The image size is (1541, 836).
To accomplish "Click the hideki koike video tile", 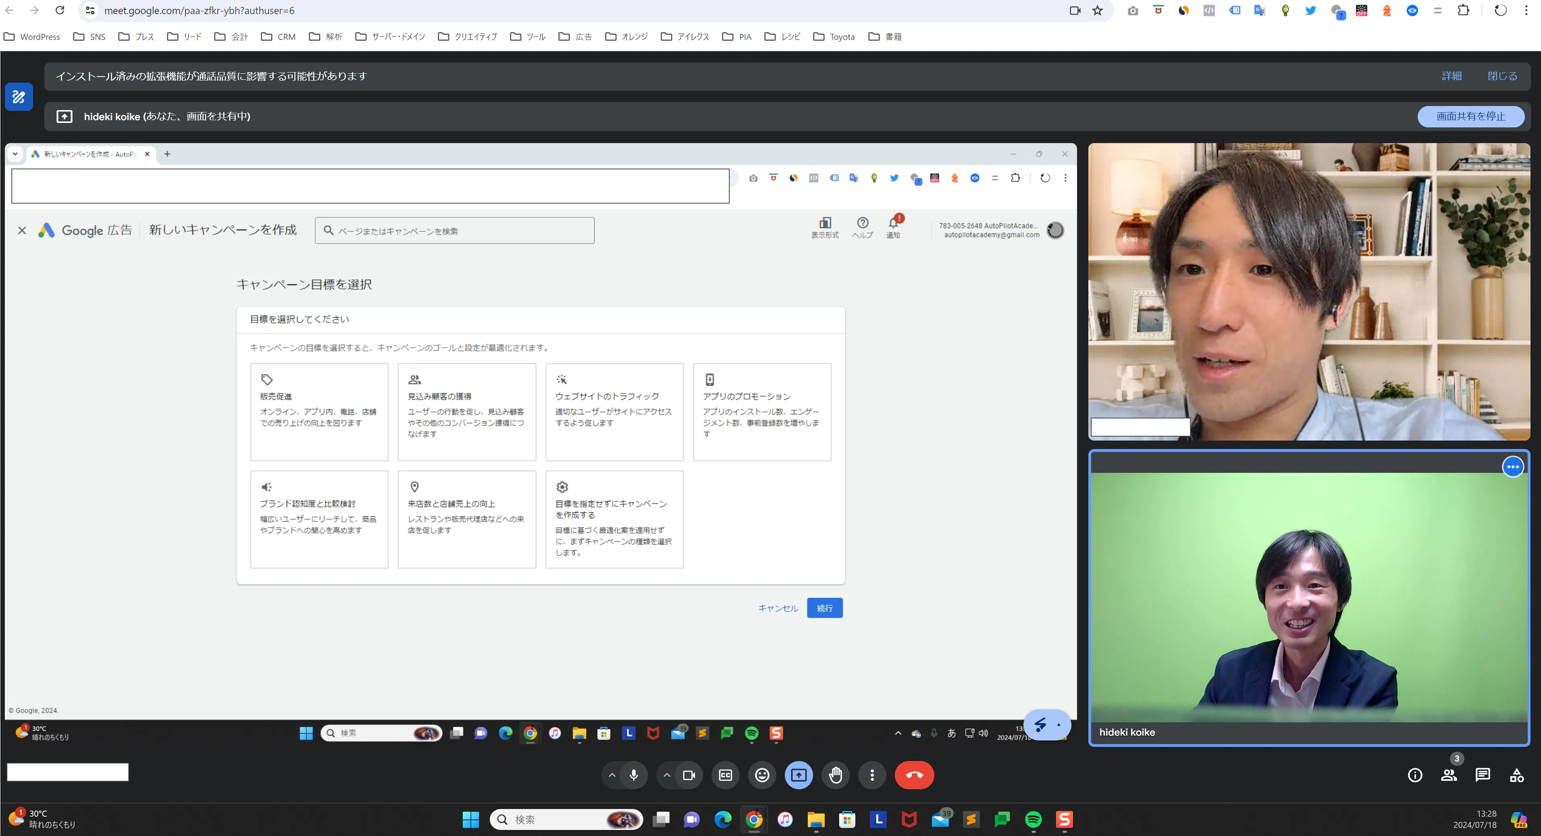I will [1308, 599].
